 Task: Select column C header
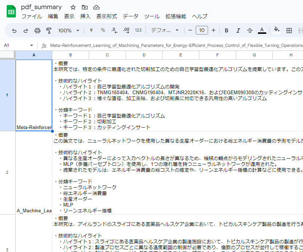(x=107, y=55)
